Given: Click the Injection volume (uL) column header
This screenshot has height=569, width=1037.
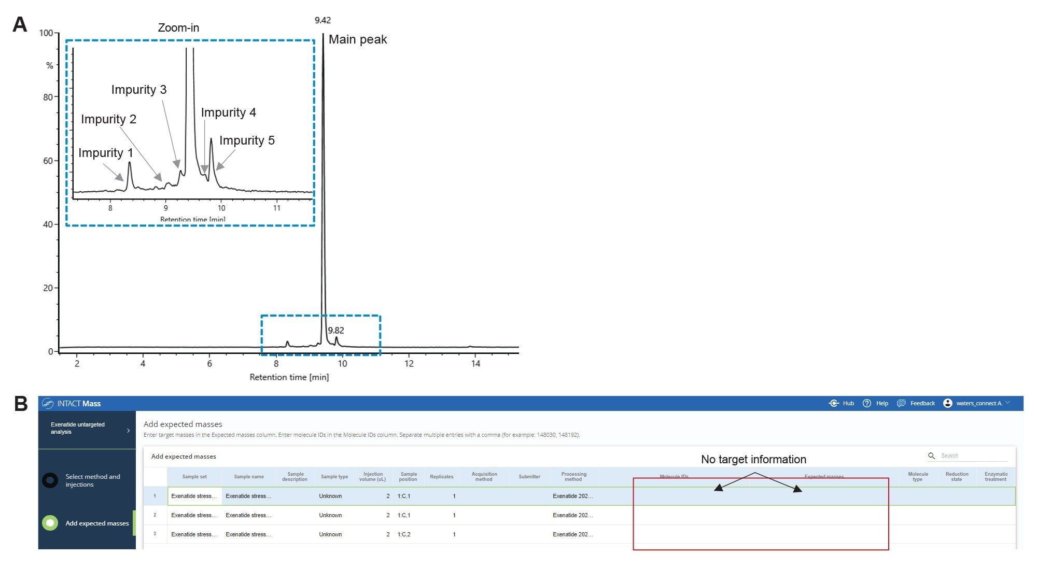Looking at the screenshot, I should [373, 477].
